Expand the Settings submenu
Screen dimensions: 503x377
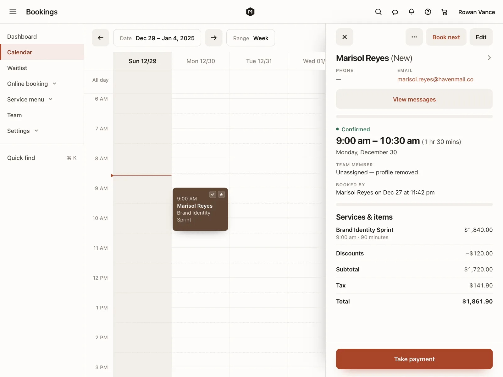tap(36, 131)
